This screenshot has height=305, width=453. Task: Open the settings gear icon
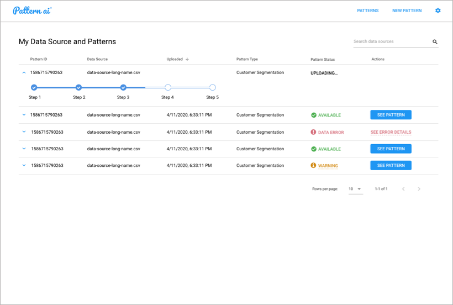click(438, 10)
